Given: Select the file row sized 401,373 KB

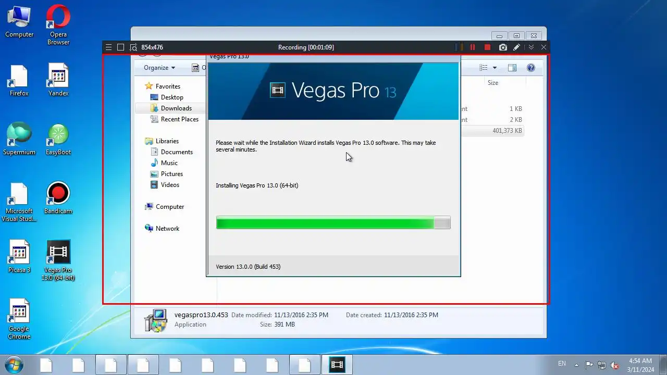Looking at the screenshot, I should point(491,131).
